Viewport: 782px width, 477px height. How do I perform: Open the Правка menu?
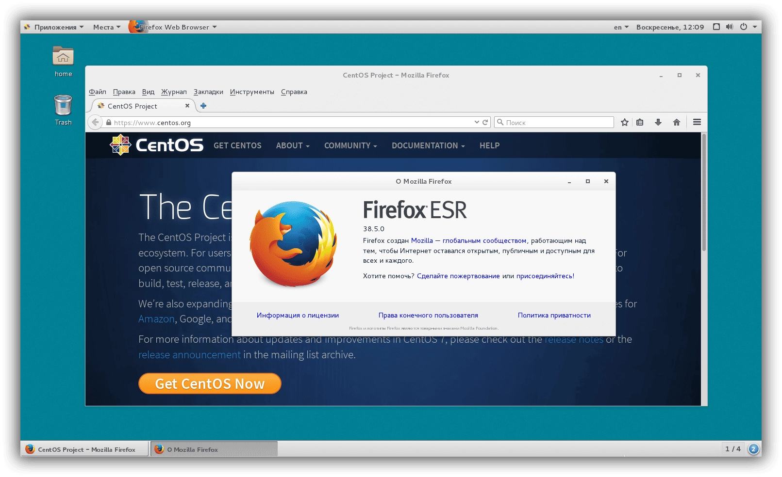pyautogui.click(x=124, y=92)
